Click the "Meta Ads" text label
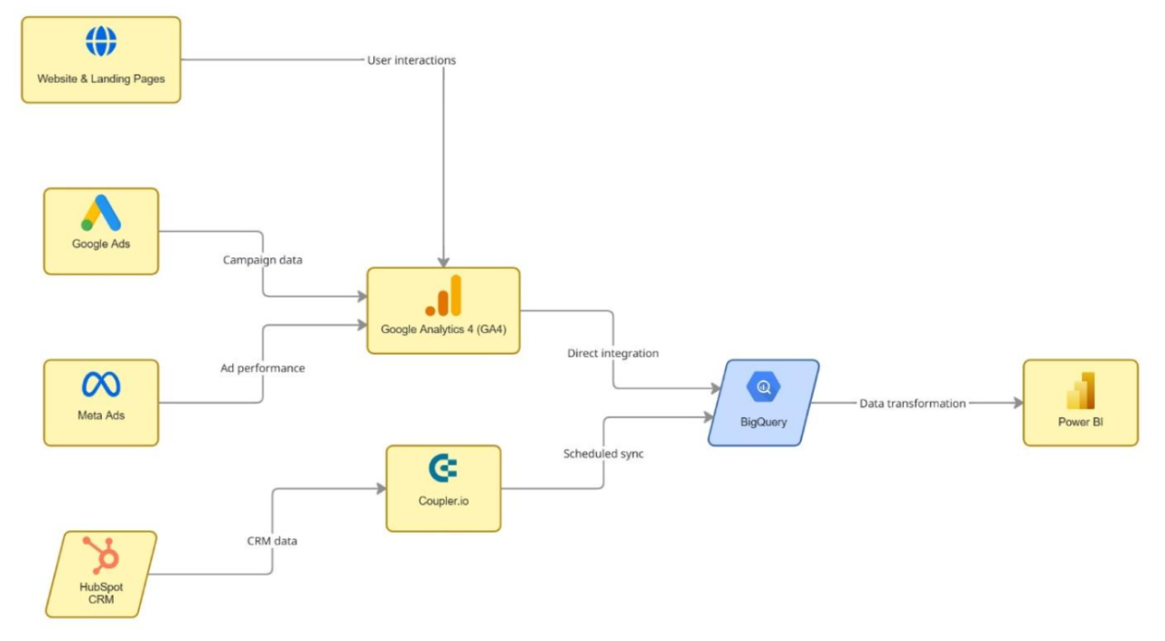 (x=101, y=416)
